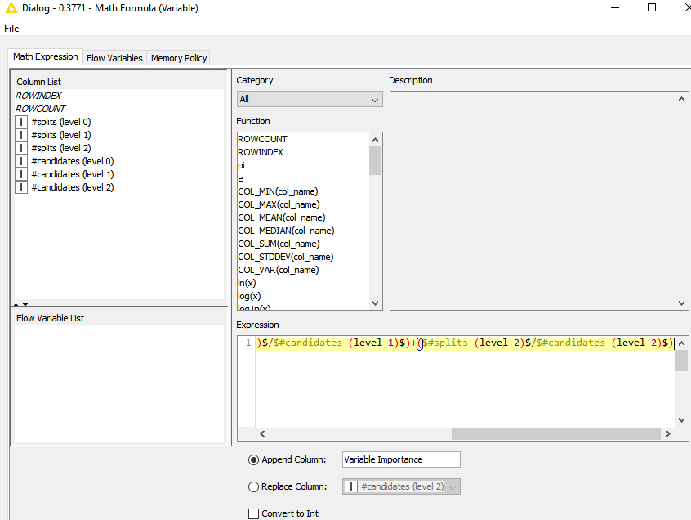Click integer type icon for #splits (level 1)
Viewport: 691px width, 520px height.
[21, 135]
